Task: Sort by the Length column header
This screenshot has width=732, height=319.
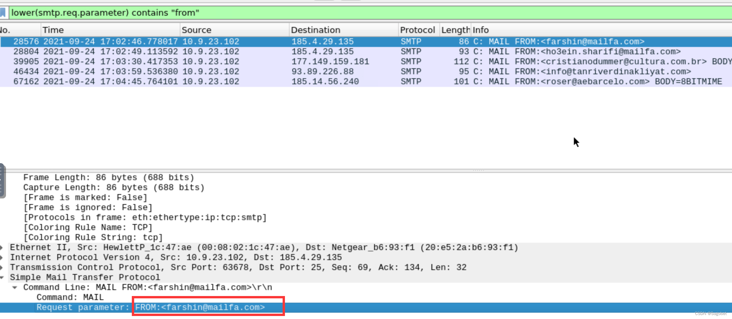Action: [x=455, y=30]
